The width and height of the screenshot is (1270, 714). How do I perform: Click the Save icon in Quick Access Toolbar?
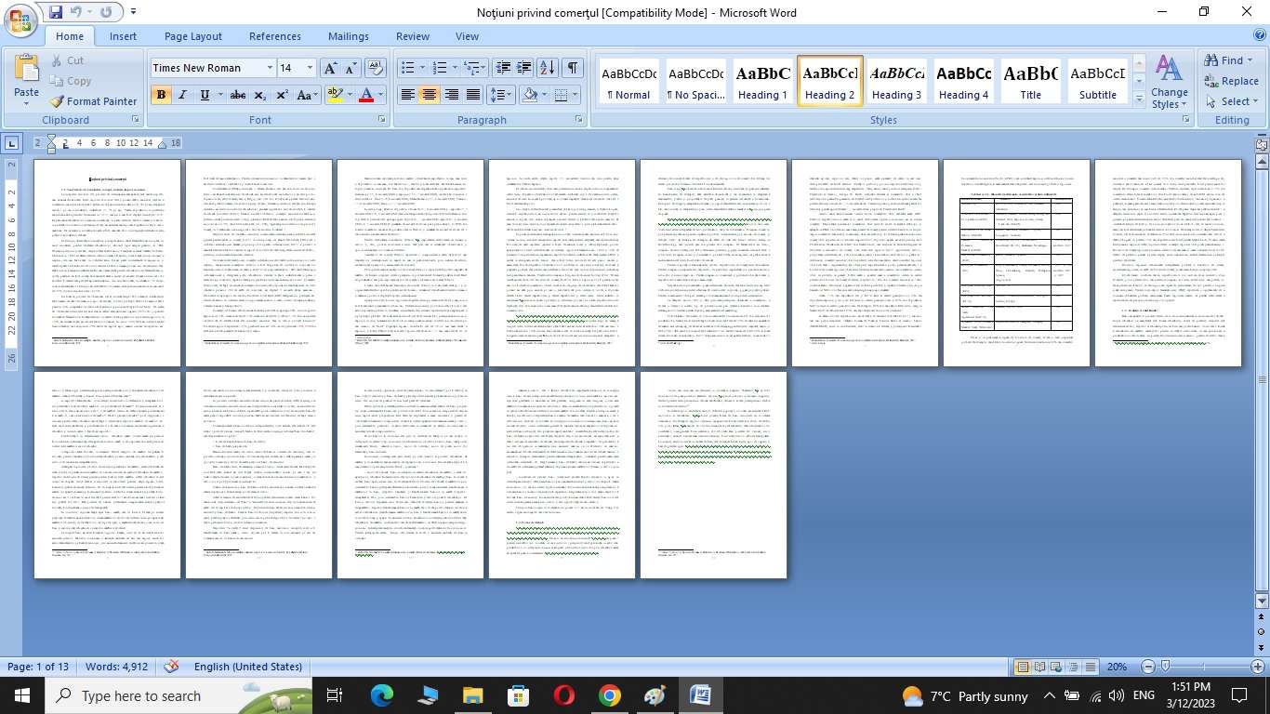click(56, 12)
